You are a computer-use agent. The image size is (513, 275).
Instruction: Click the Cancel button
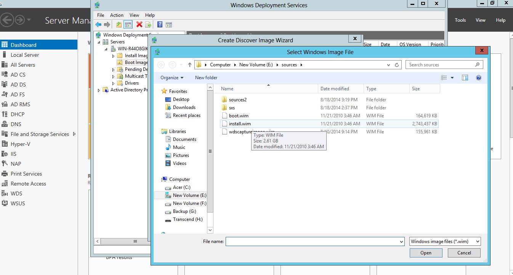[x=464, y=253]
